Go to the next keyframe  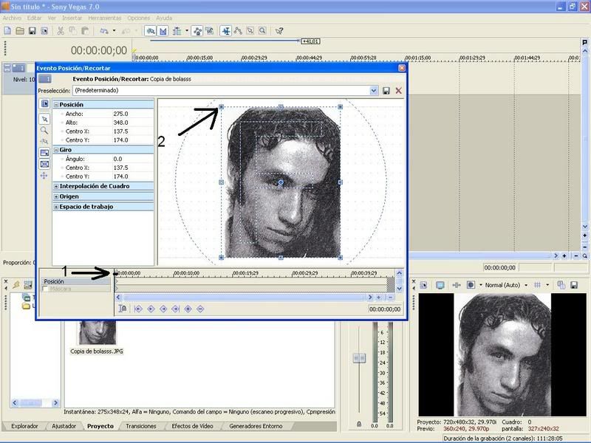click(x=163, y=309)
